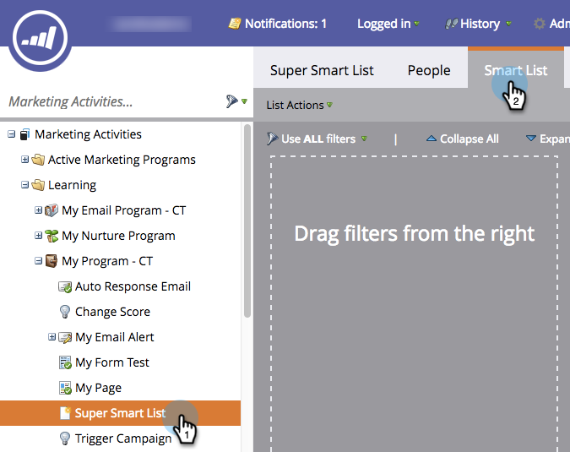Viewport: 570px width, 452px height.
Task: Switch to the People tab
Action: [429, 70]
